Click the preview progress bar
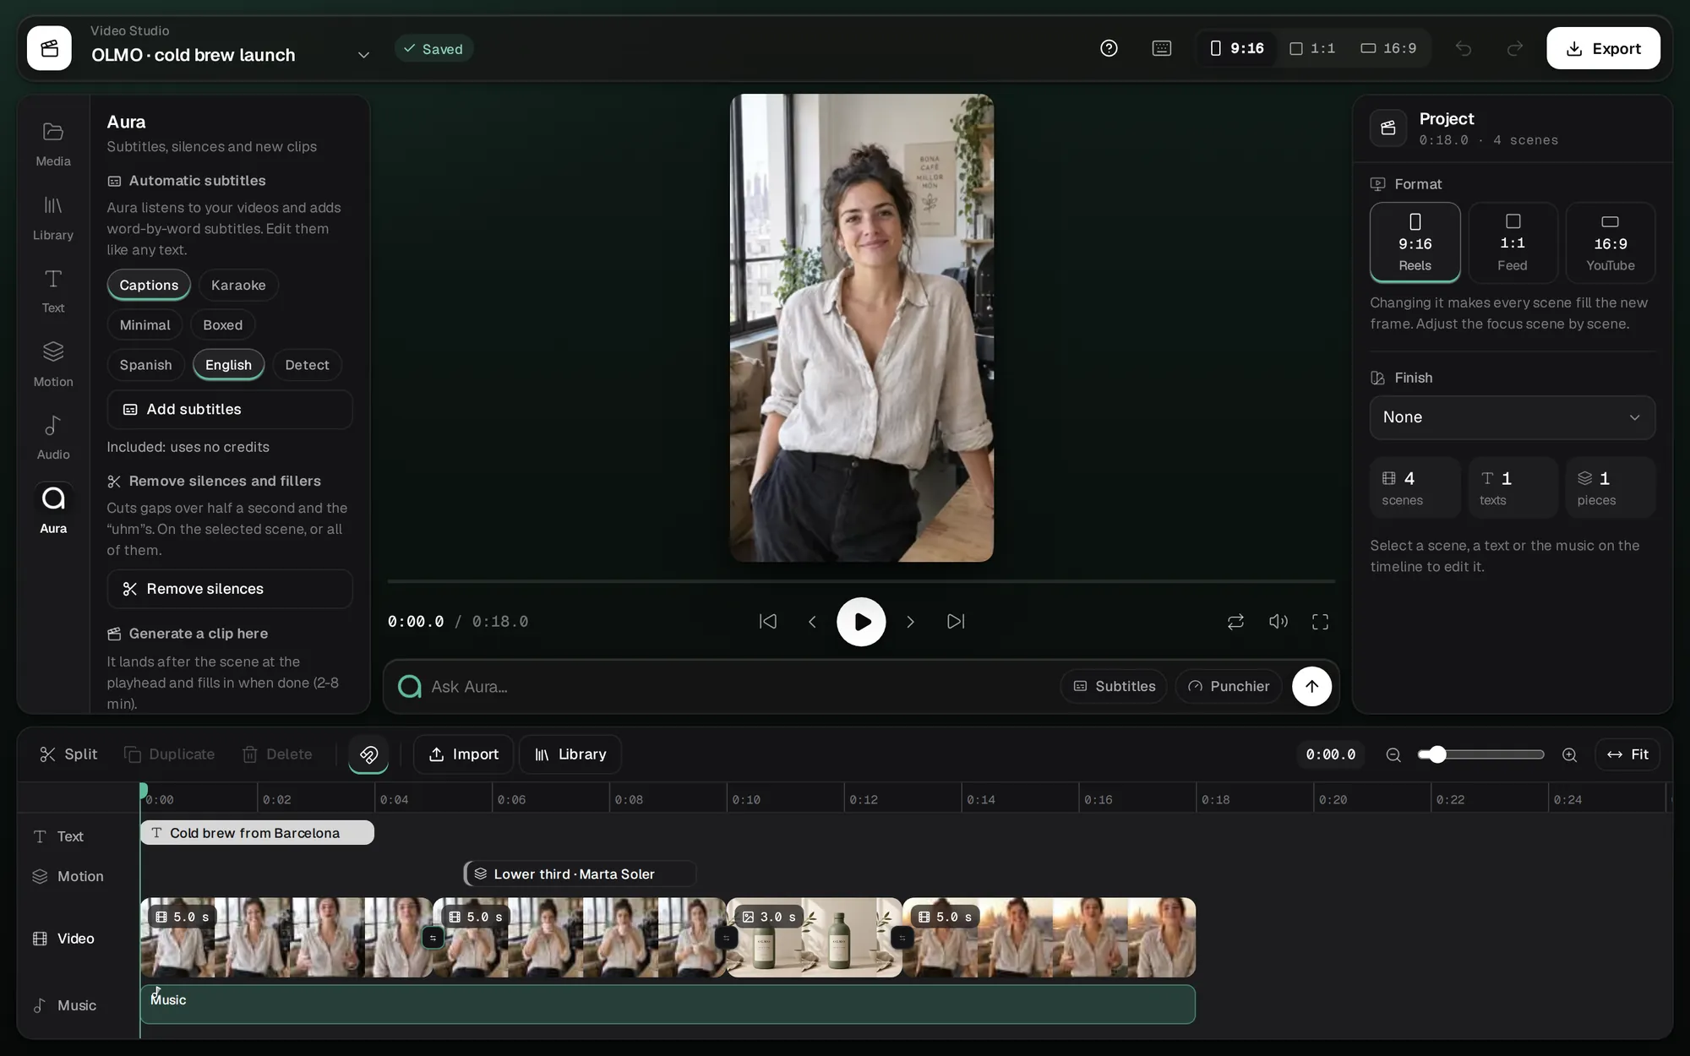1690x1056 pixels. click(x=861, y=581)
